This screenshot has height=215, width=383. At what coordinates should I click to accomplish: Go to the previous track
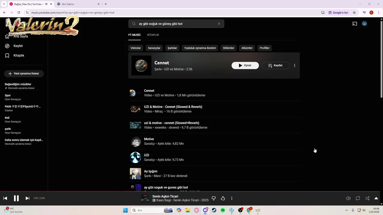5,198
